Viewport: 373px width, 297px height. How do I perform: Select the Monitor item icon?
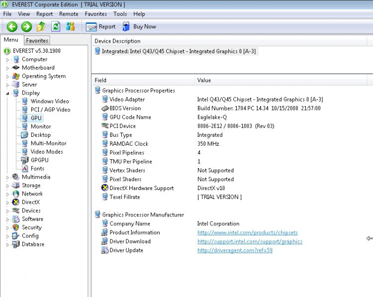pyautogui.click(x=25, y=126)
